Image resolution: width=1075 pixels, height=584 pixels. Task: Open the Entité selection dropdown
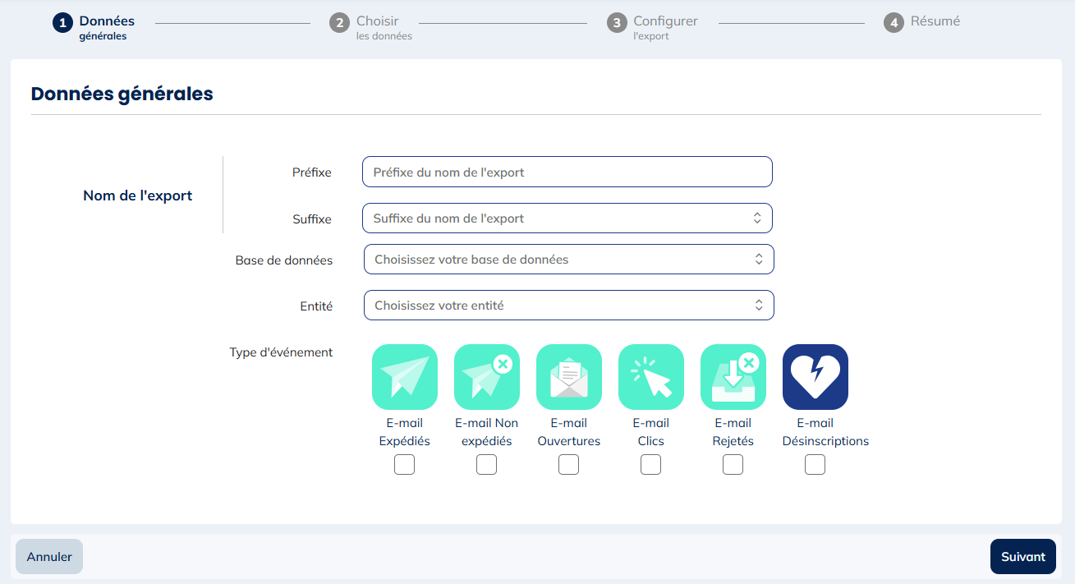tap(568, 306)
